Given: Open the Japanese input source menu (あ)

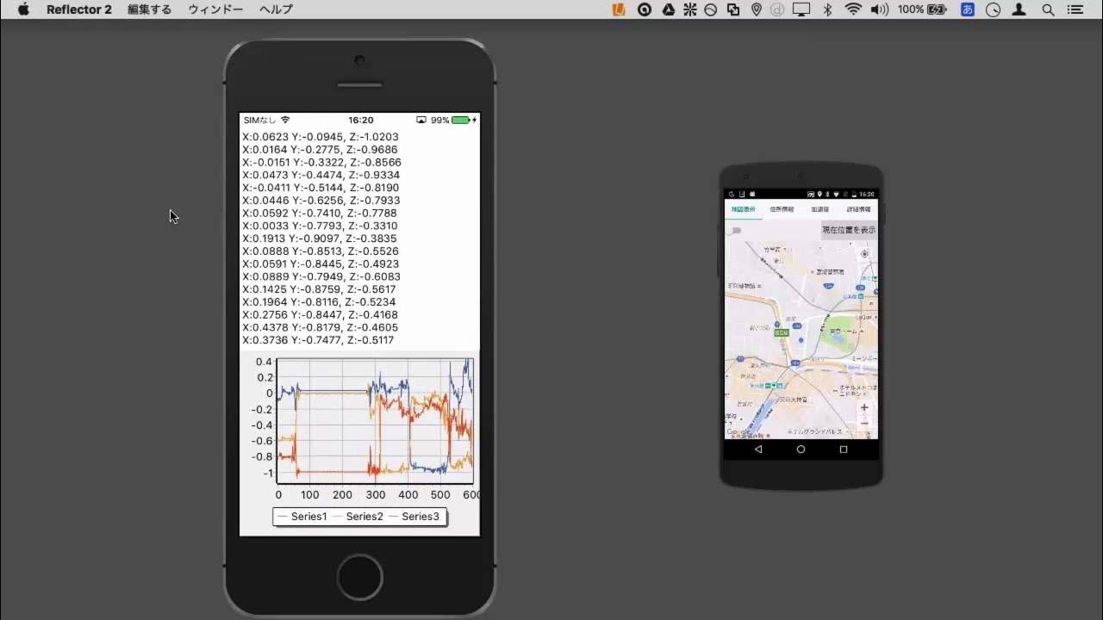Looking at the screenshot, I should [968, 9].
